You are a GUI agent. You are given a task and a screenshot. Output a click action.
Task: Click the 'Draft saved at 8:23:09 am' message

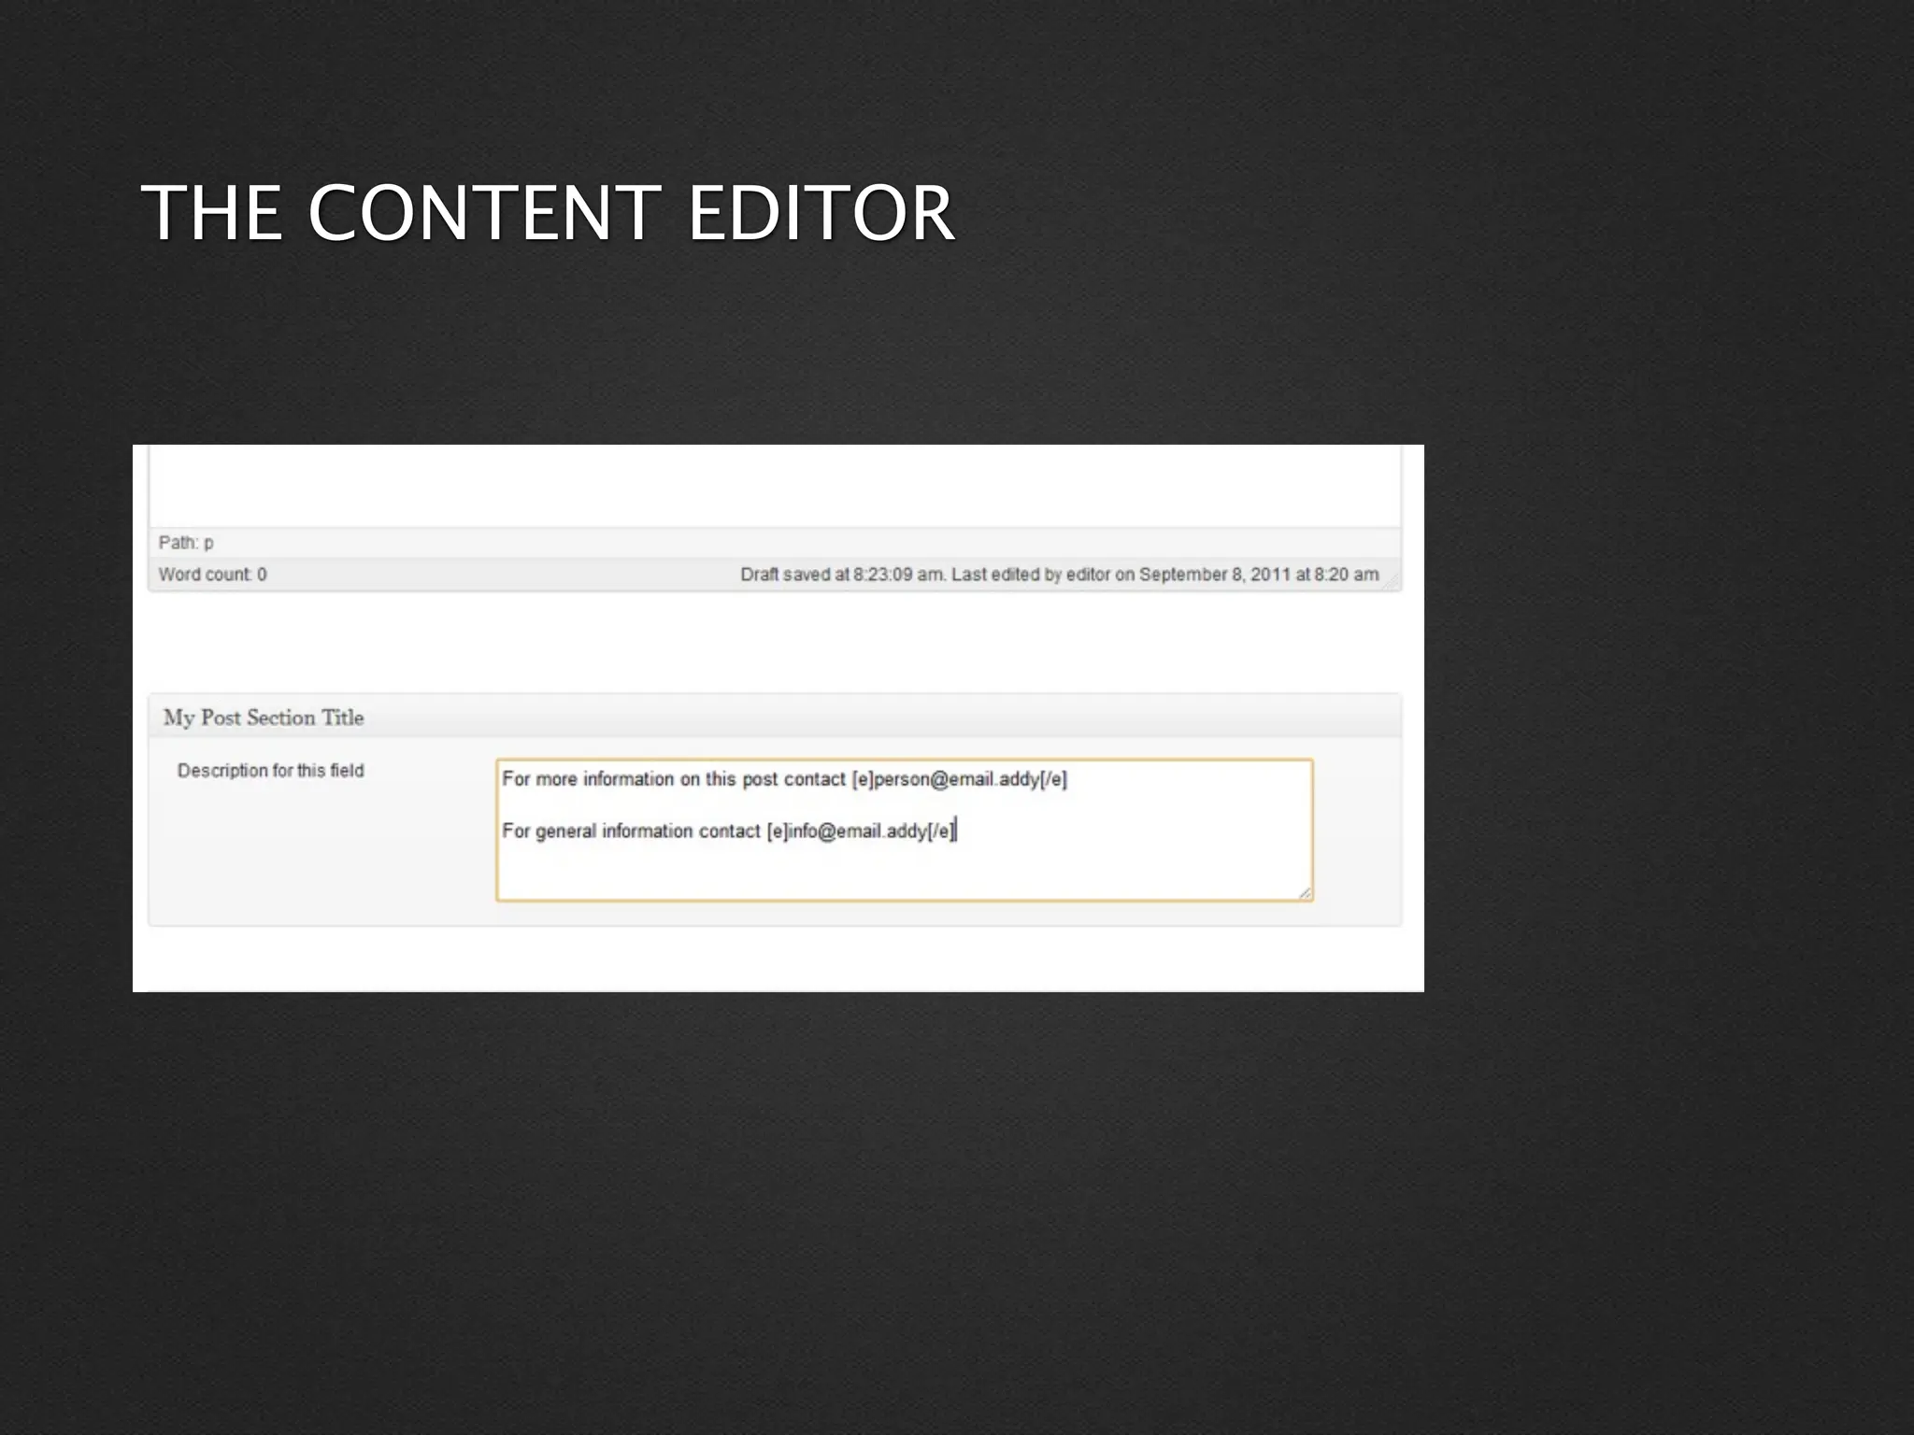point(842,575)
